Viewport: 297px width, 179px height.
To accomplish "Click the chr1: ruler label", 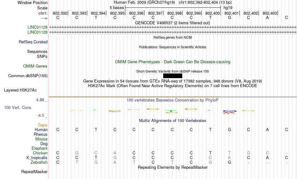I will click(x=43, y=13).
